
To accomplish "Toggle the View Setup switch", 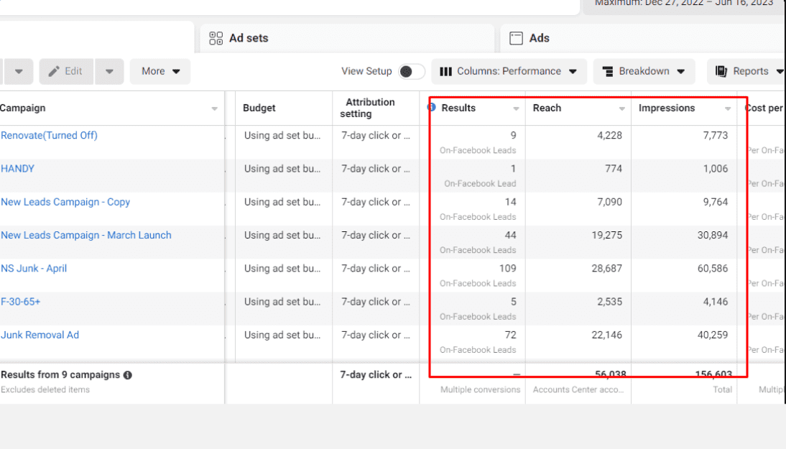I will 412,71.
